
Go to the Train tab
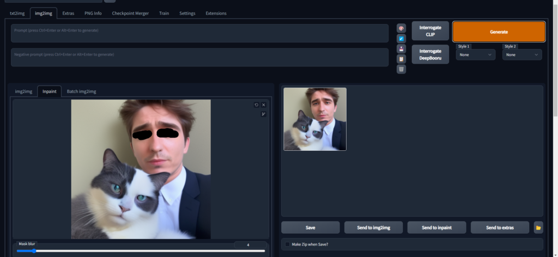[164, 13]
